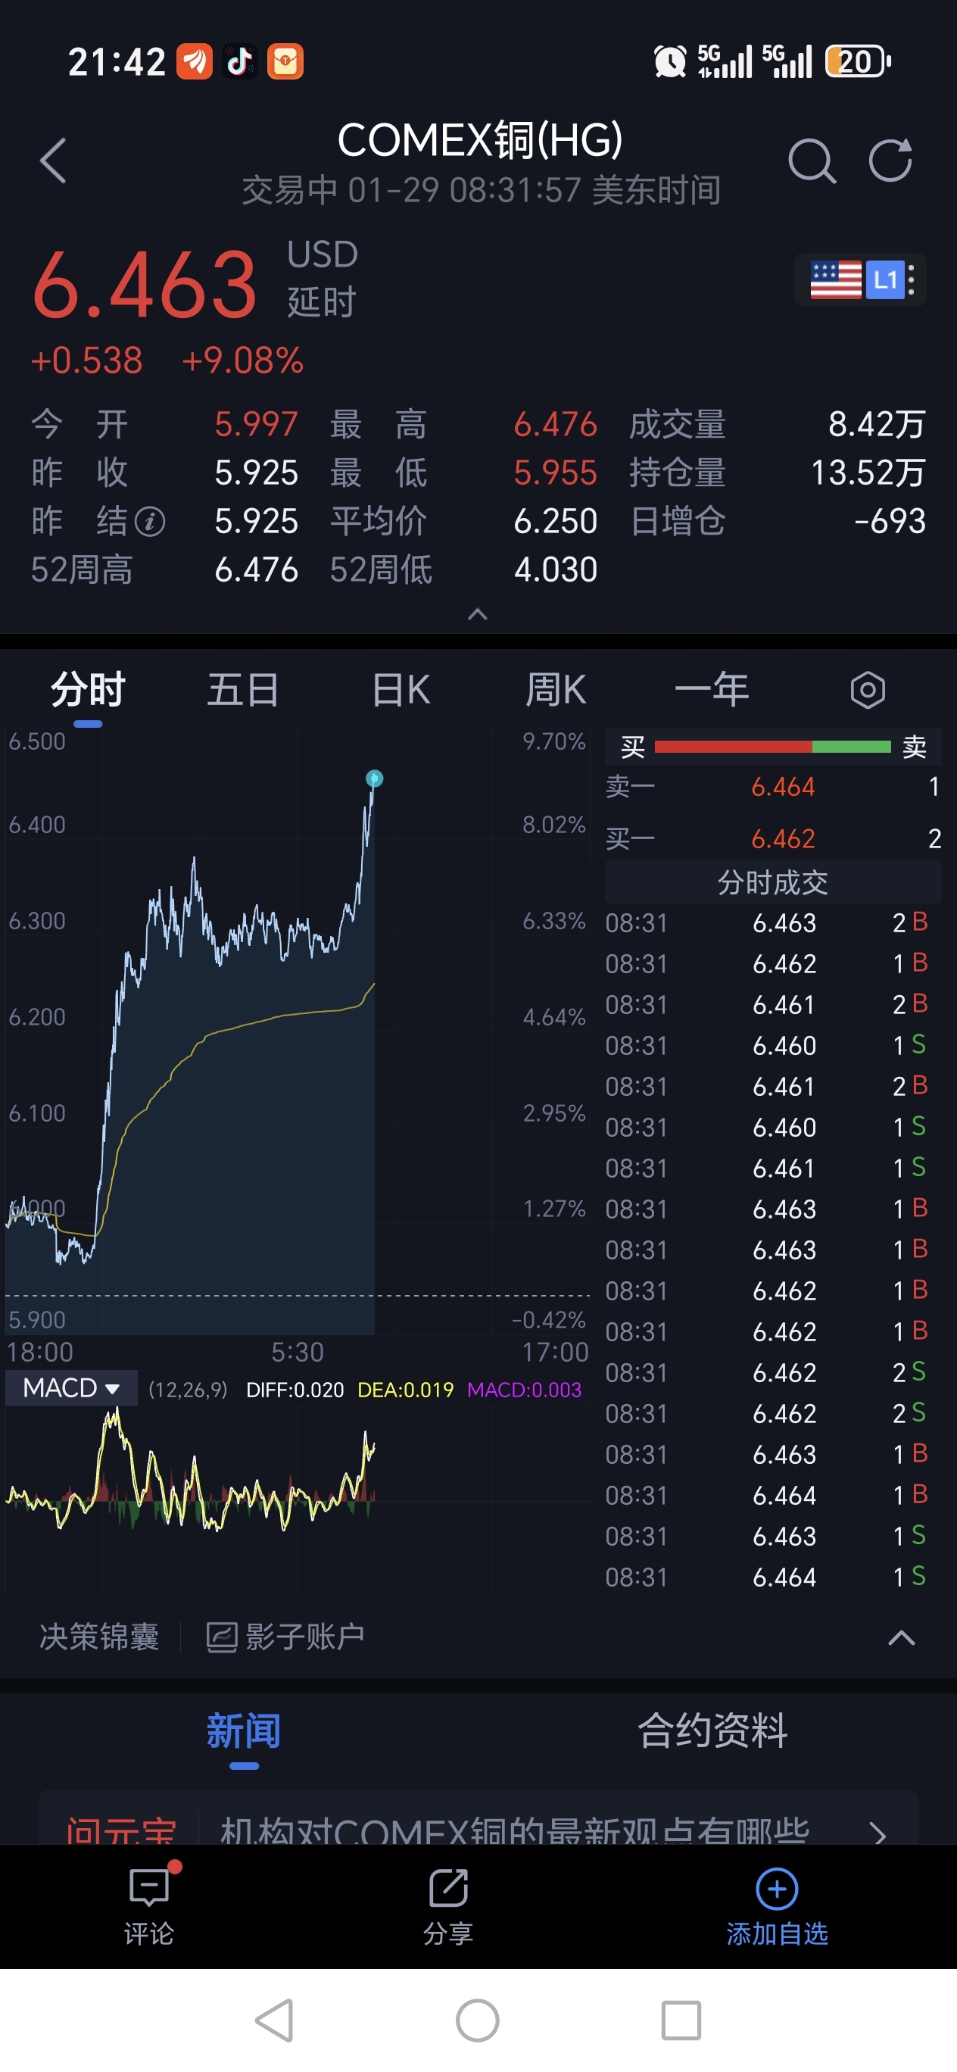Open info icon next to 昨结

point(151,521)
